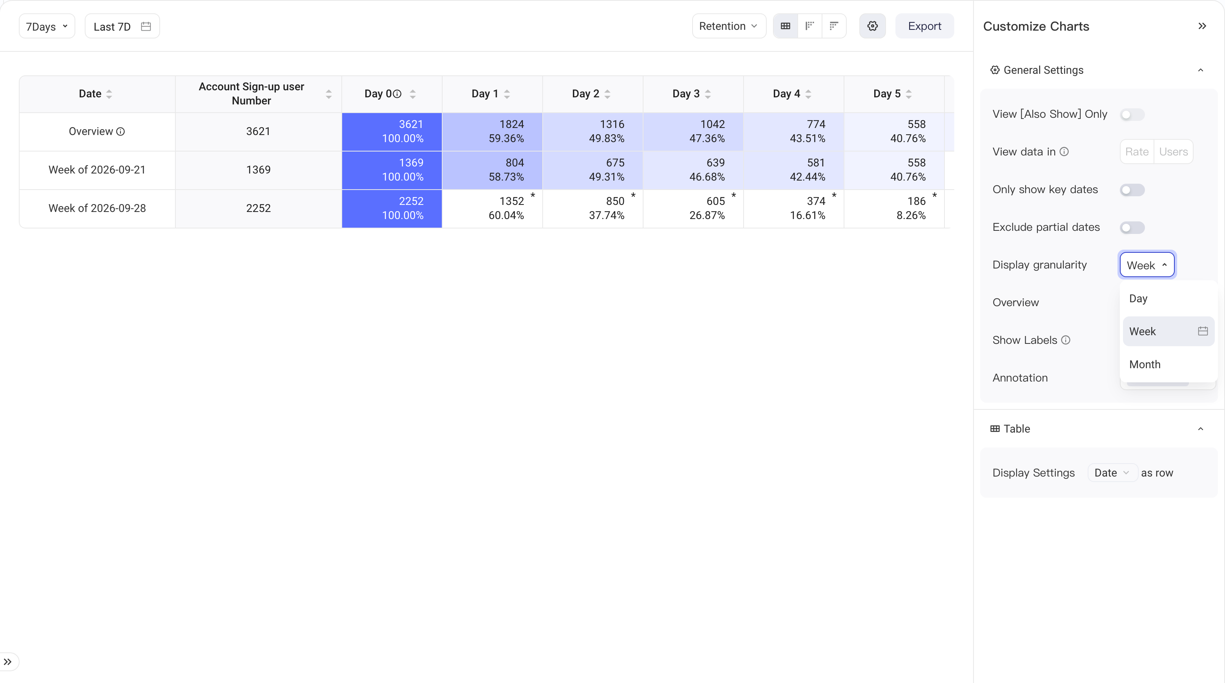Enable Only show key dates
This screenshot has width=1225, height=683.
(x=1132, y=190)
